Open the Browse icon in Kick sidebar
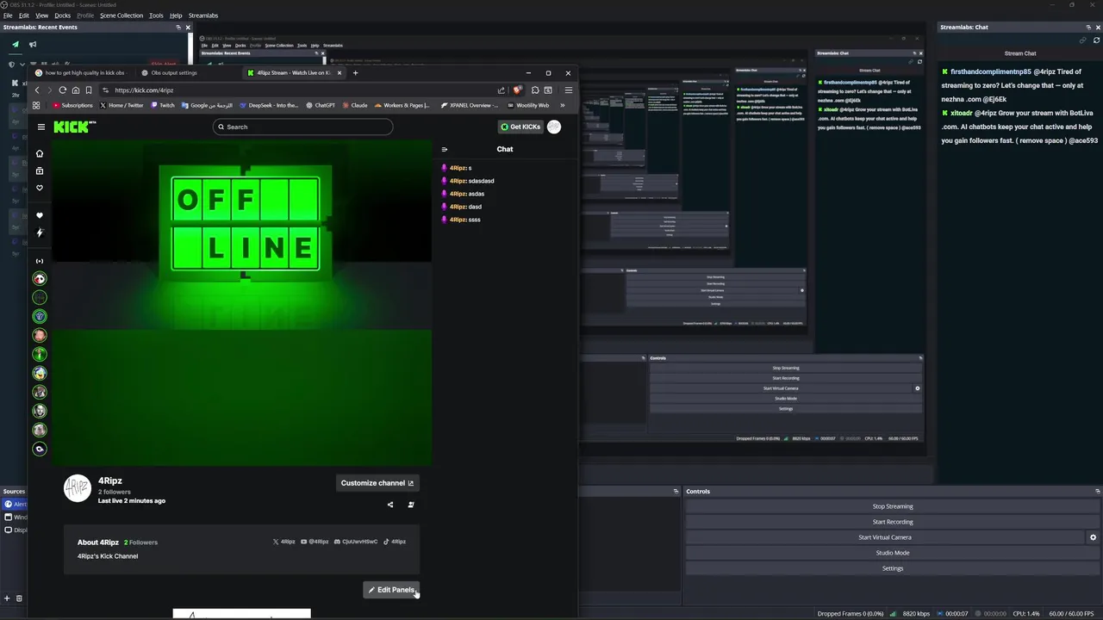The width and height of the screenshot is (1103, 620). [x=40, y=170]
